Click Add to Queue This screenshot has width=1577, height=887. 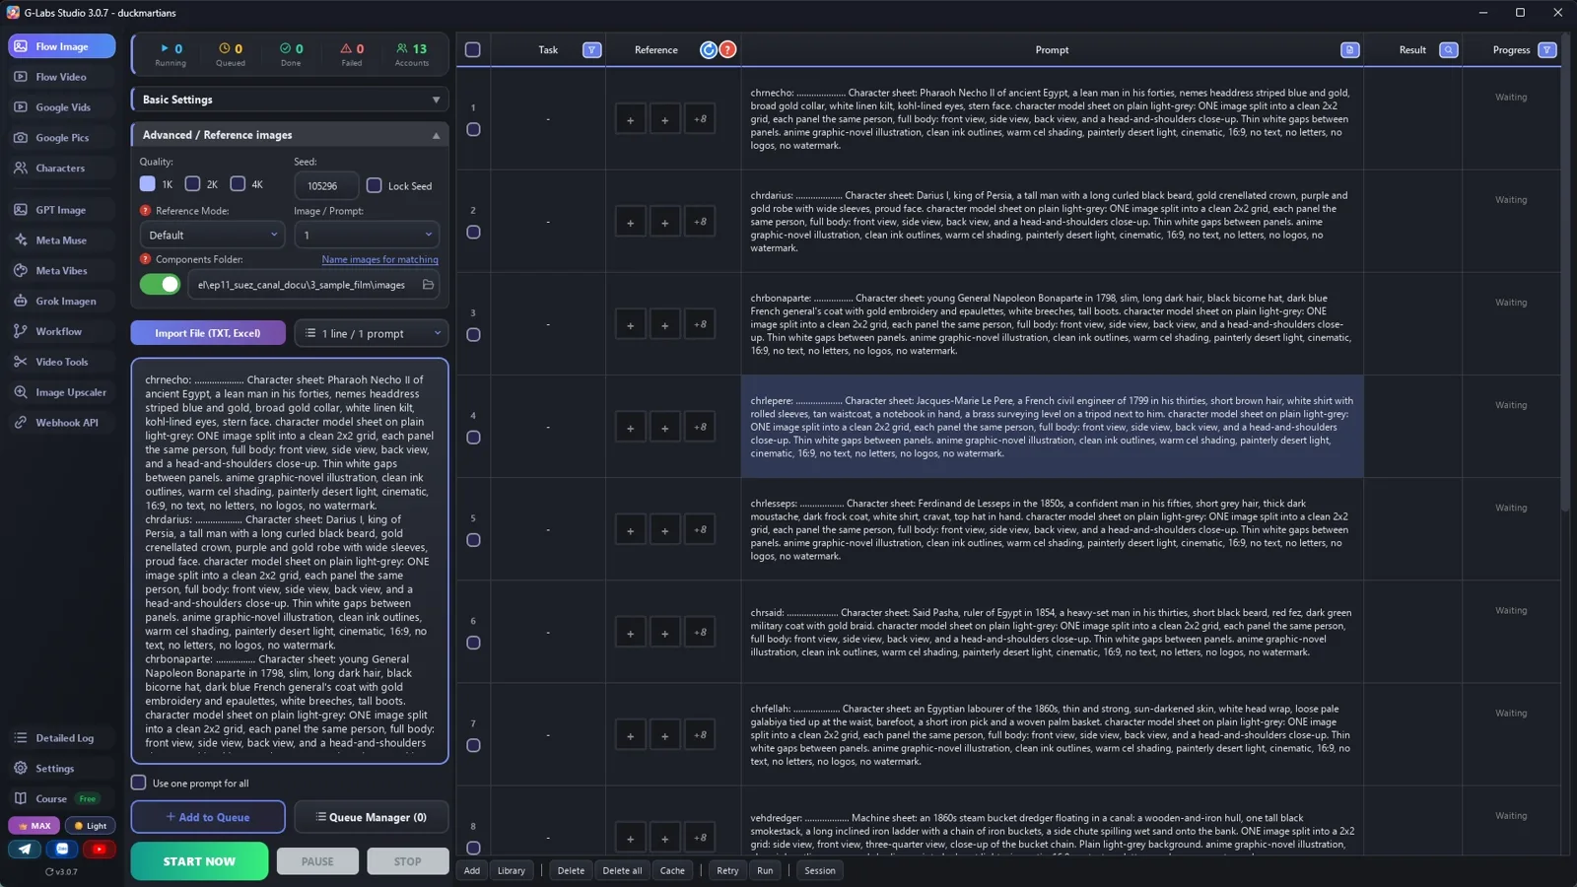click(x=208, y=817)
